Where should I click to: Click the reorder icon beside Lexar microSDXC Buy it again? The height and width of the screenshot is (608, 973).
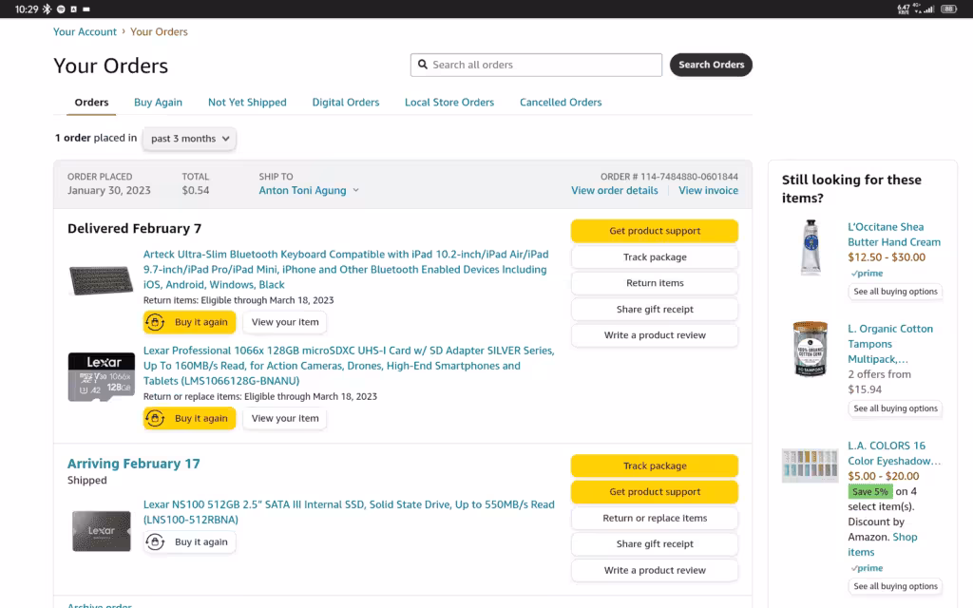pos(155,418)
